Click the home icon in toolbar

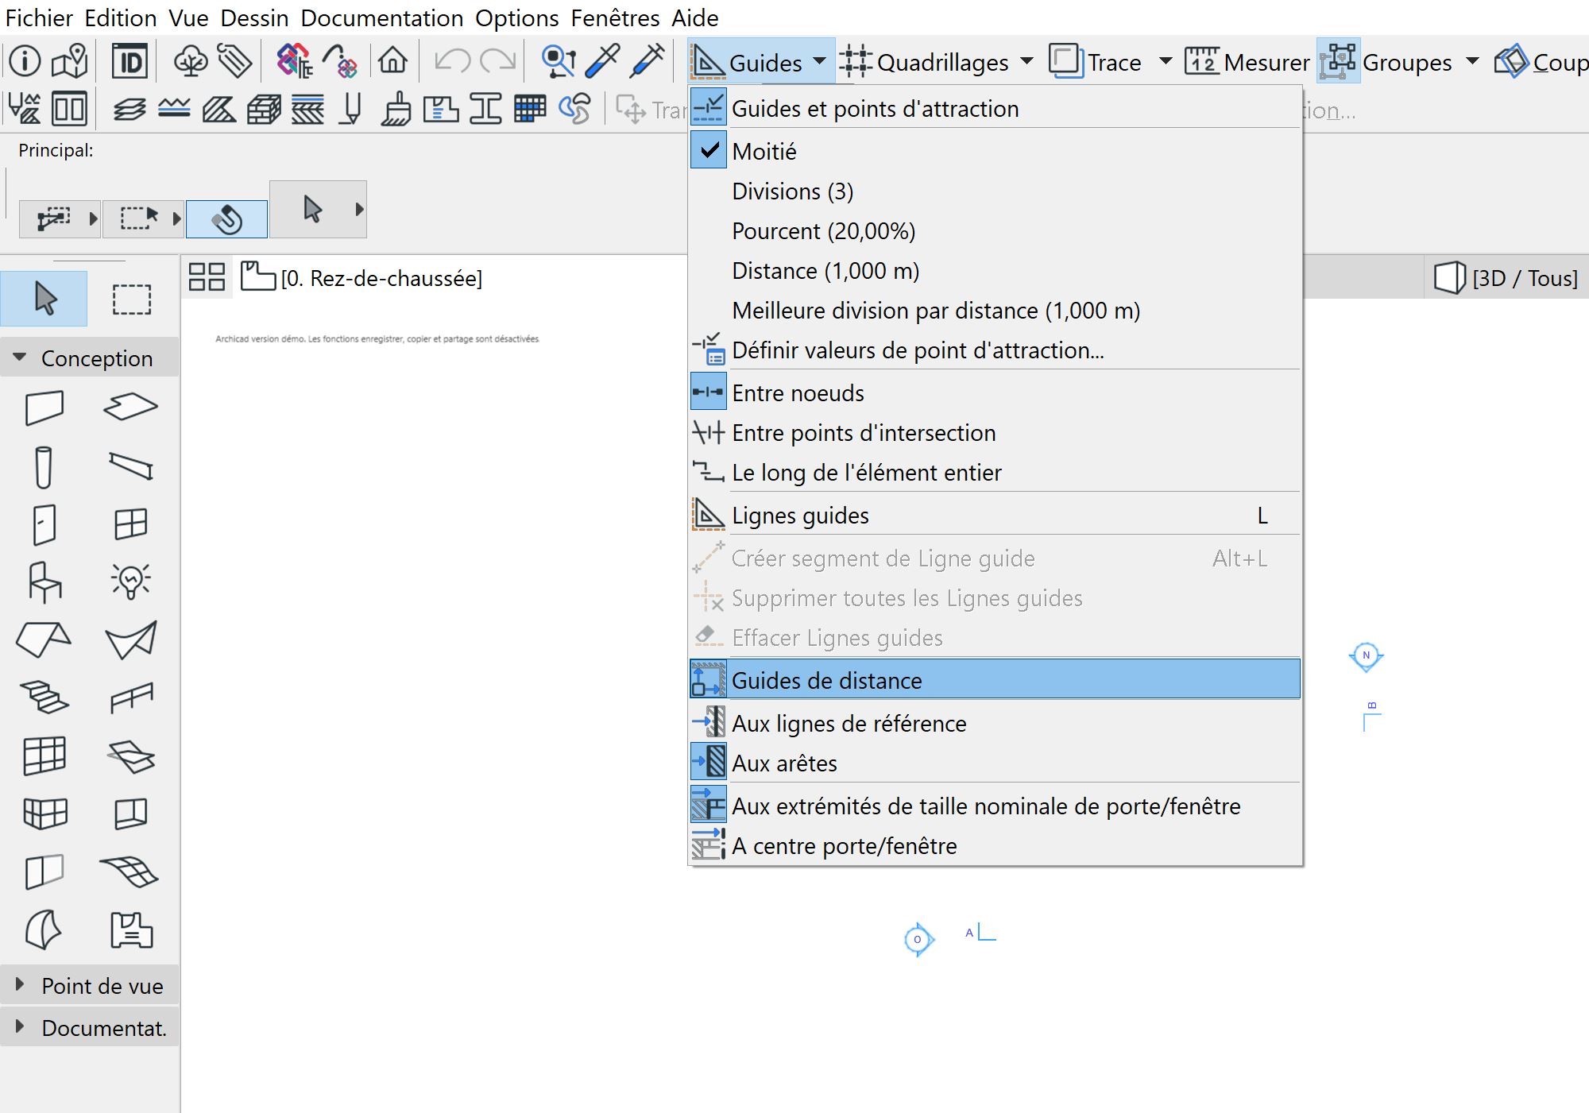[x=392, y=61]
